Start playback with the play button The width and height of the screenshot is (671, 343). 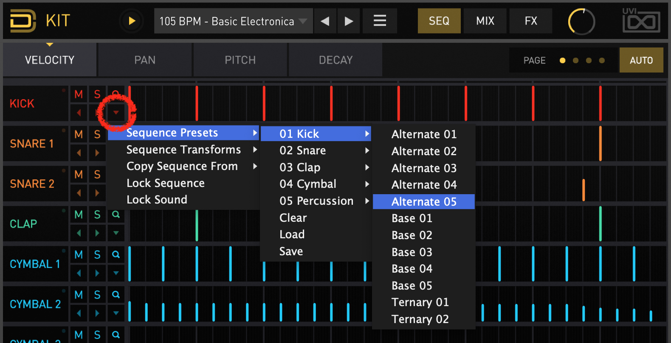[132, 21]
